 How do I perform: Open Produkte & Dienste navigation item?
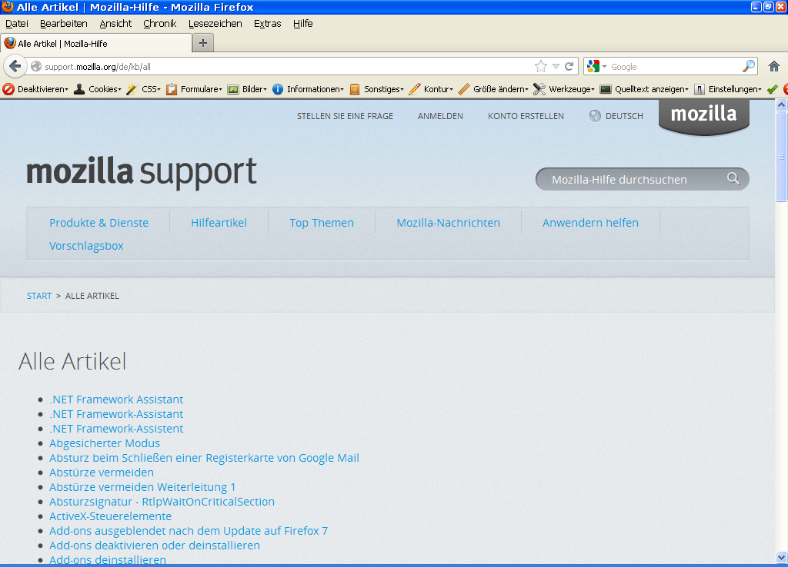[99, 223]
